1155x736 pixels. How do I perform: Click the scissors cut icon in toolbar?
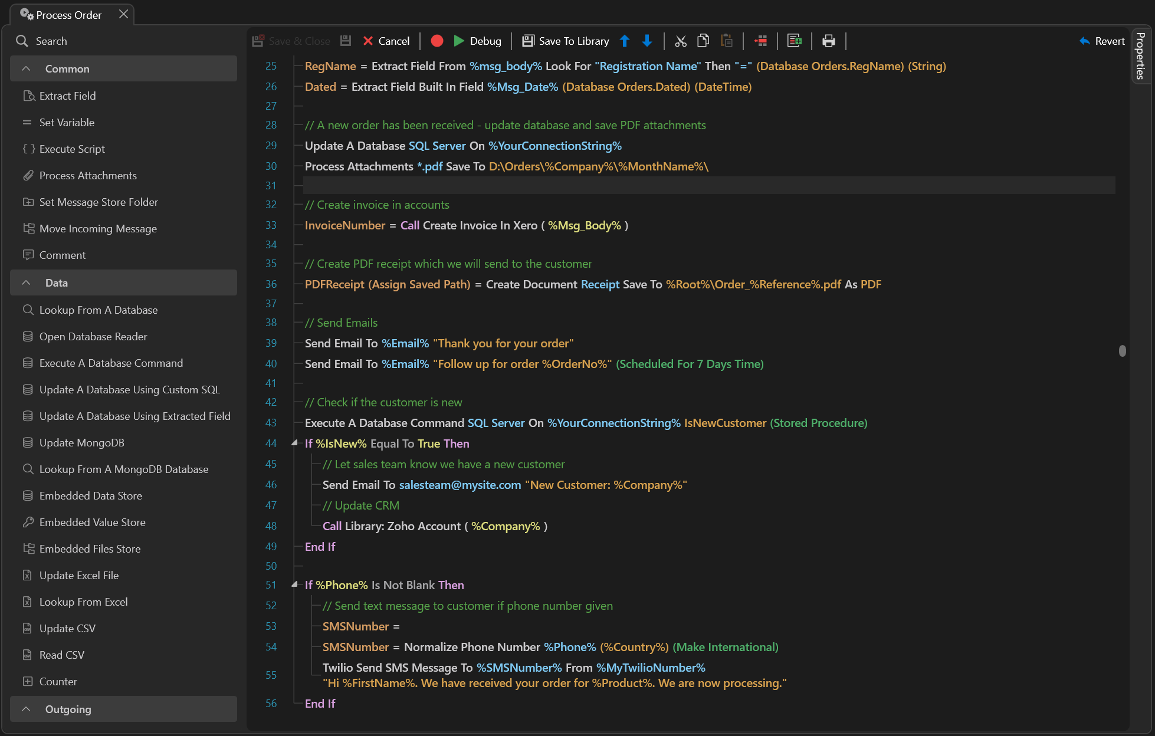(x=680, y=41)
